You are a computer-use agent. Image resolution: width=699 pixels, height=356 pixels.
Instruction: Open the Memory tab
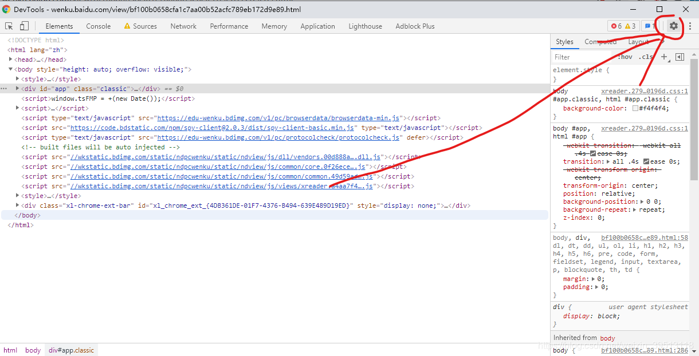[274, 26]
